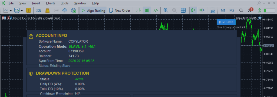Open account profile with notification badge
Viewport: 277px width, 97px height.
click(250, 10)
